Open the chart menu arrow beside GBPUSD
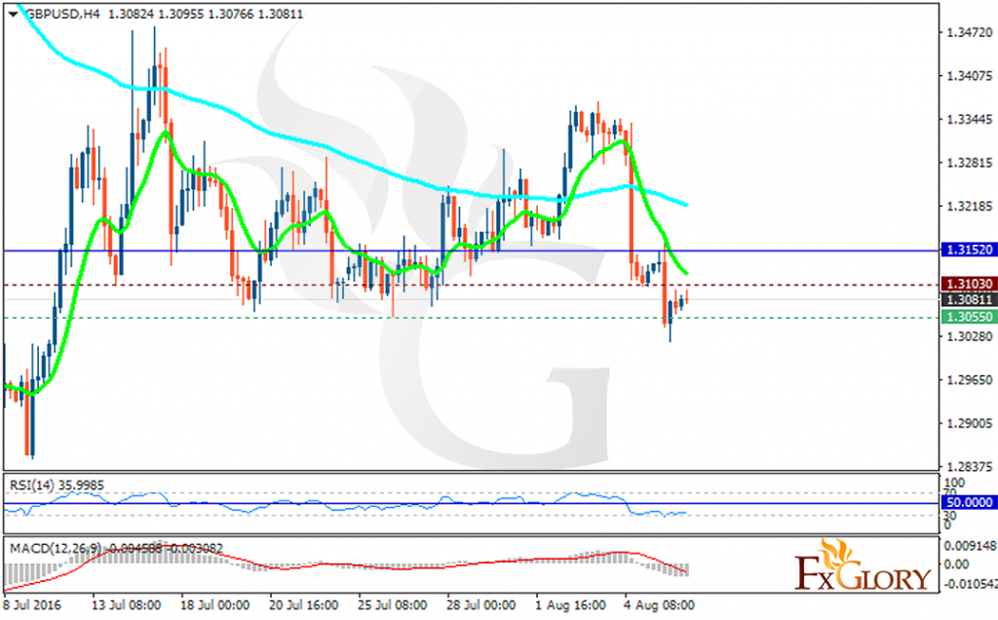 click(13, 14)
